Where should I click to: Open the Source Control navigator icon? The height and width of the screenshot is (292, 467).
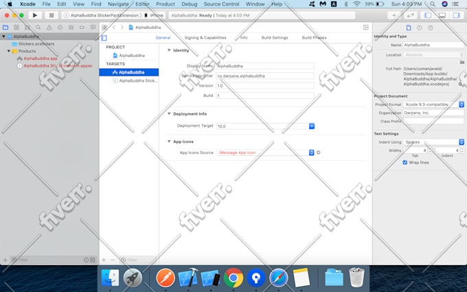(x=16, y=27)
